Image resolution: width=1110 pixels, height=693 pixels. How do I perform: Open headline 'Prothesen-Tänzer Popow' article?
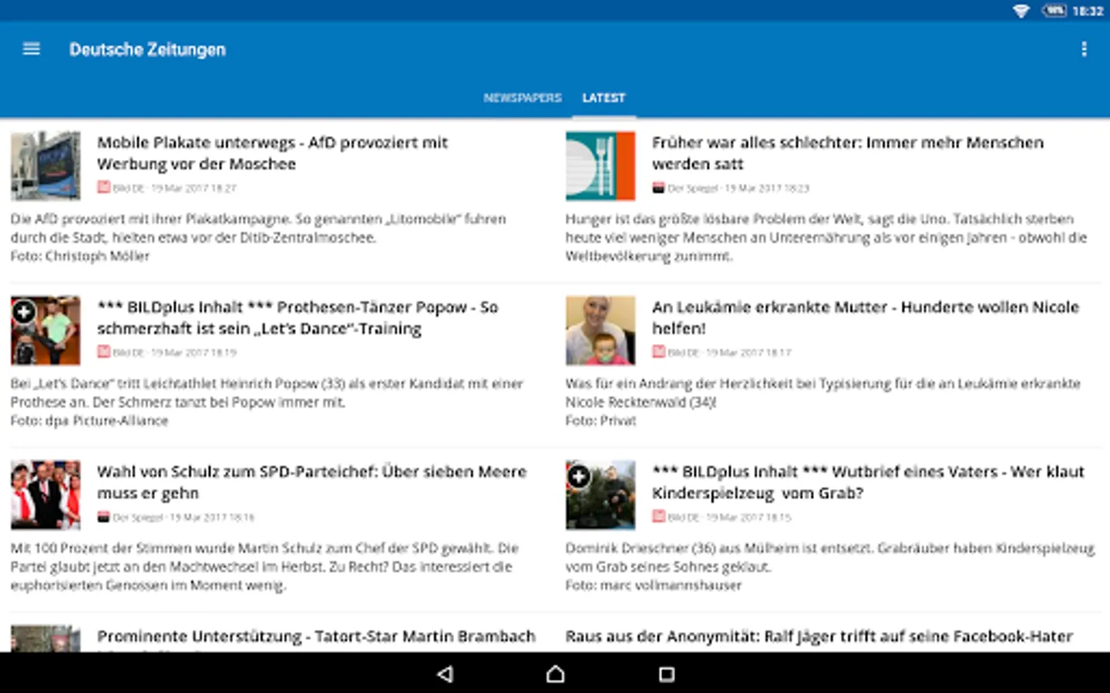298,318
